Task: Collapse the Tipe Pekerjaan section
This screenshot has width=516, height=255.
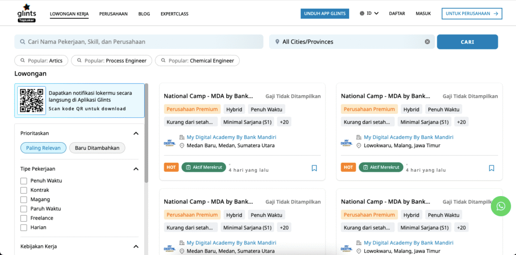Action: coord(136,169)
